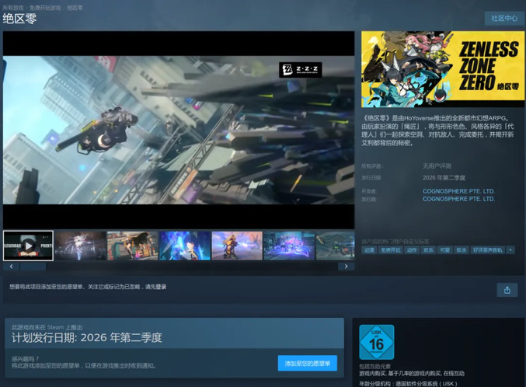Play the first trailer thumbnail
Image resolution: width=526 pixels, height=387 pixels.
point(28,246)
